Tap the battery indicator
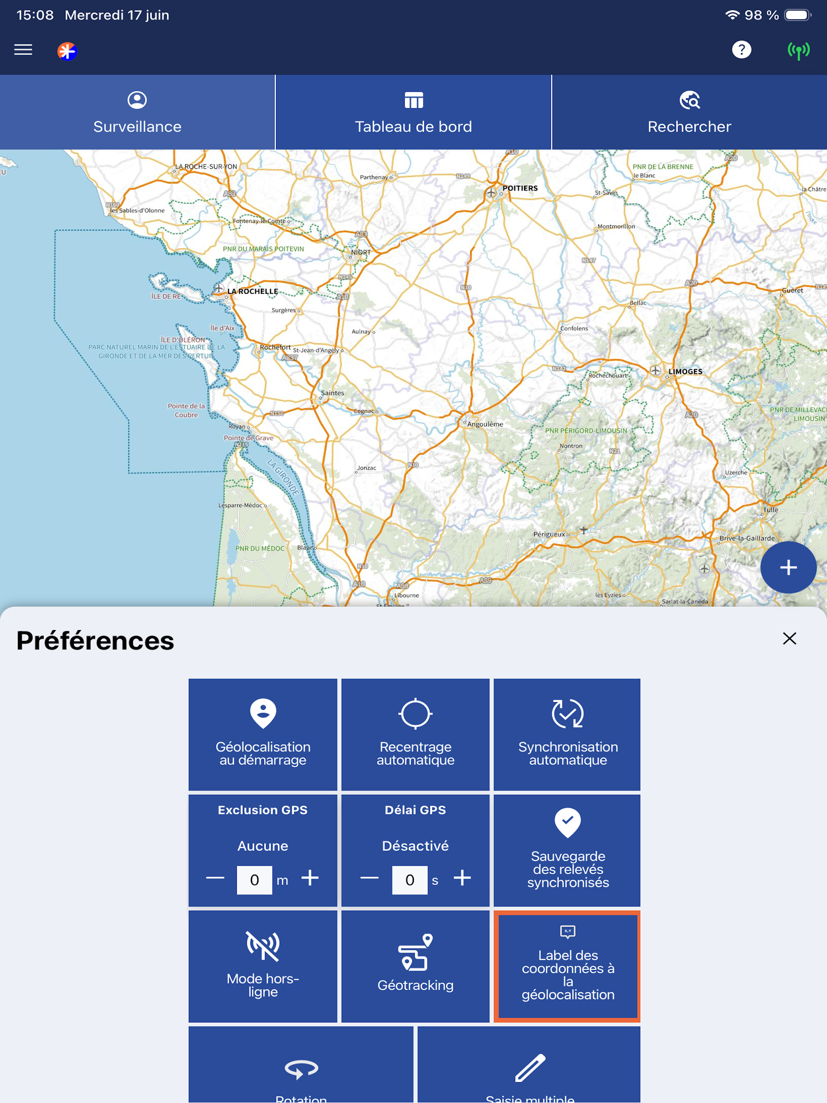Image resolution: width=827 pixels, height=1103 pixels. click(x=798, y=15)
